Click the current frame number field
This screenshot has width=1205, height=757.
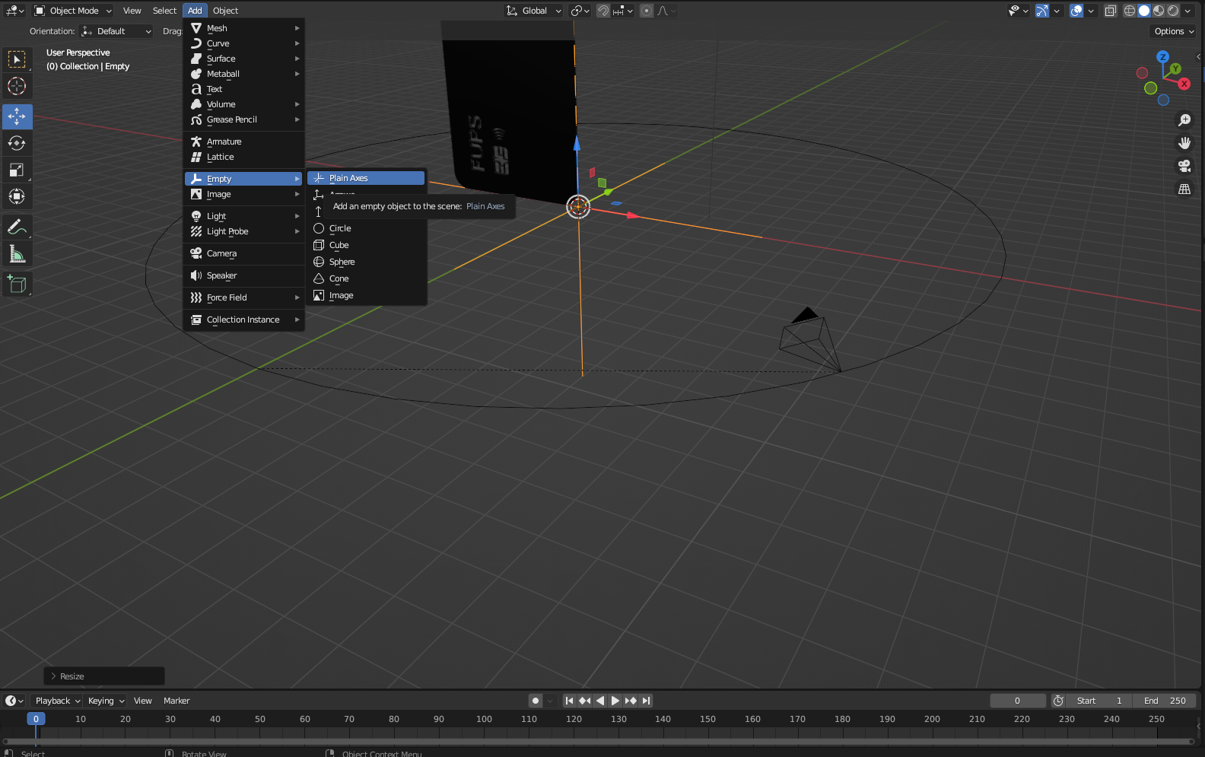pyautogui.click(x=1017, y=701)
